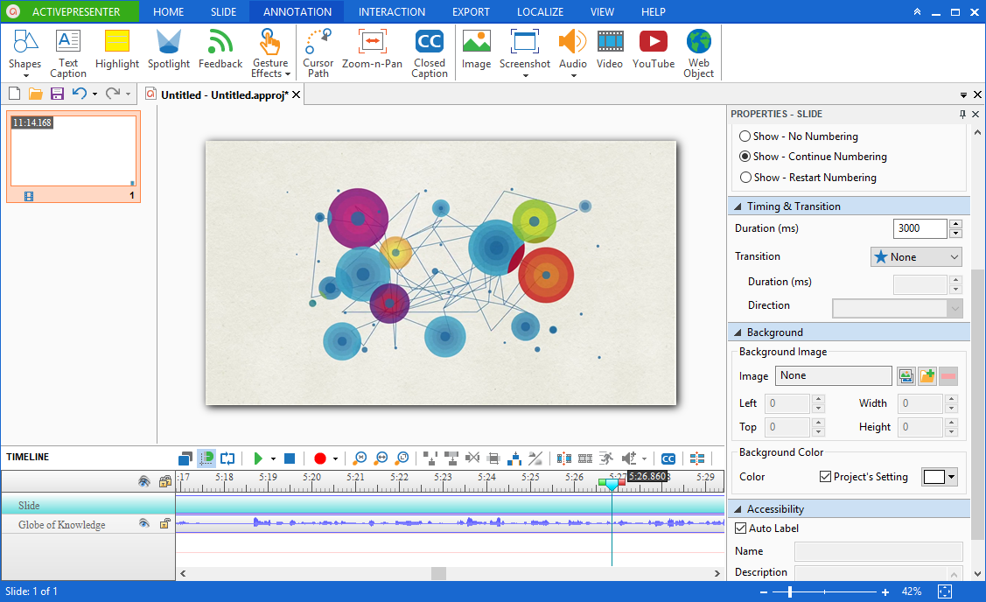Stop timeline playback
986x602 pixels.
(x=290, y=458)
